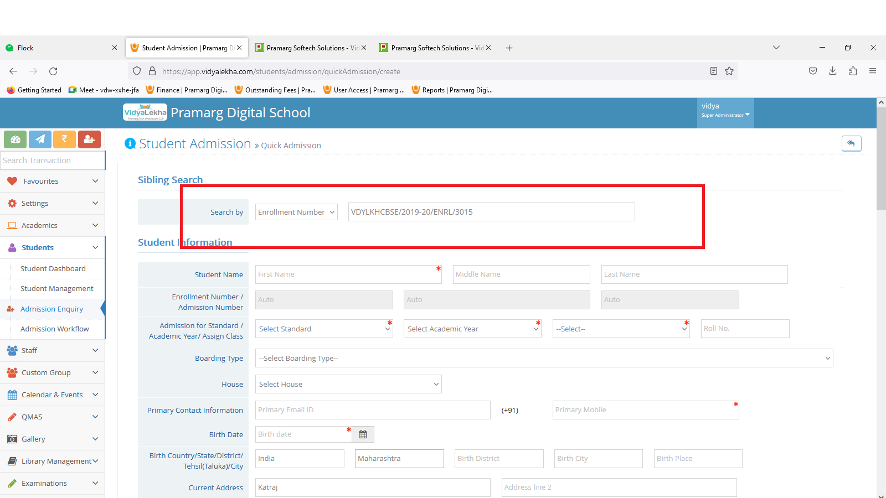Open the Select House dropdown
Screen dimensions: 886x498
coord(348,384)
